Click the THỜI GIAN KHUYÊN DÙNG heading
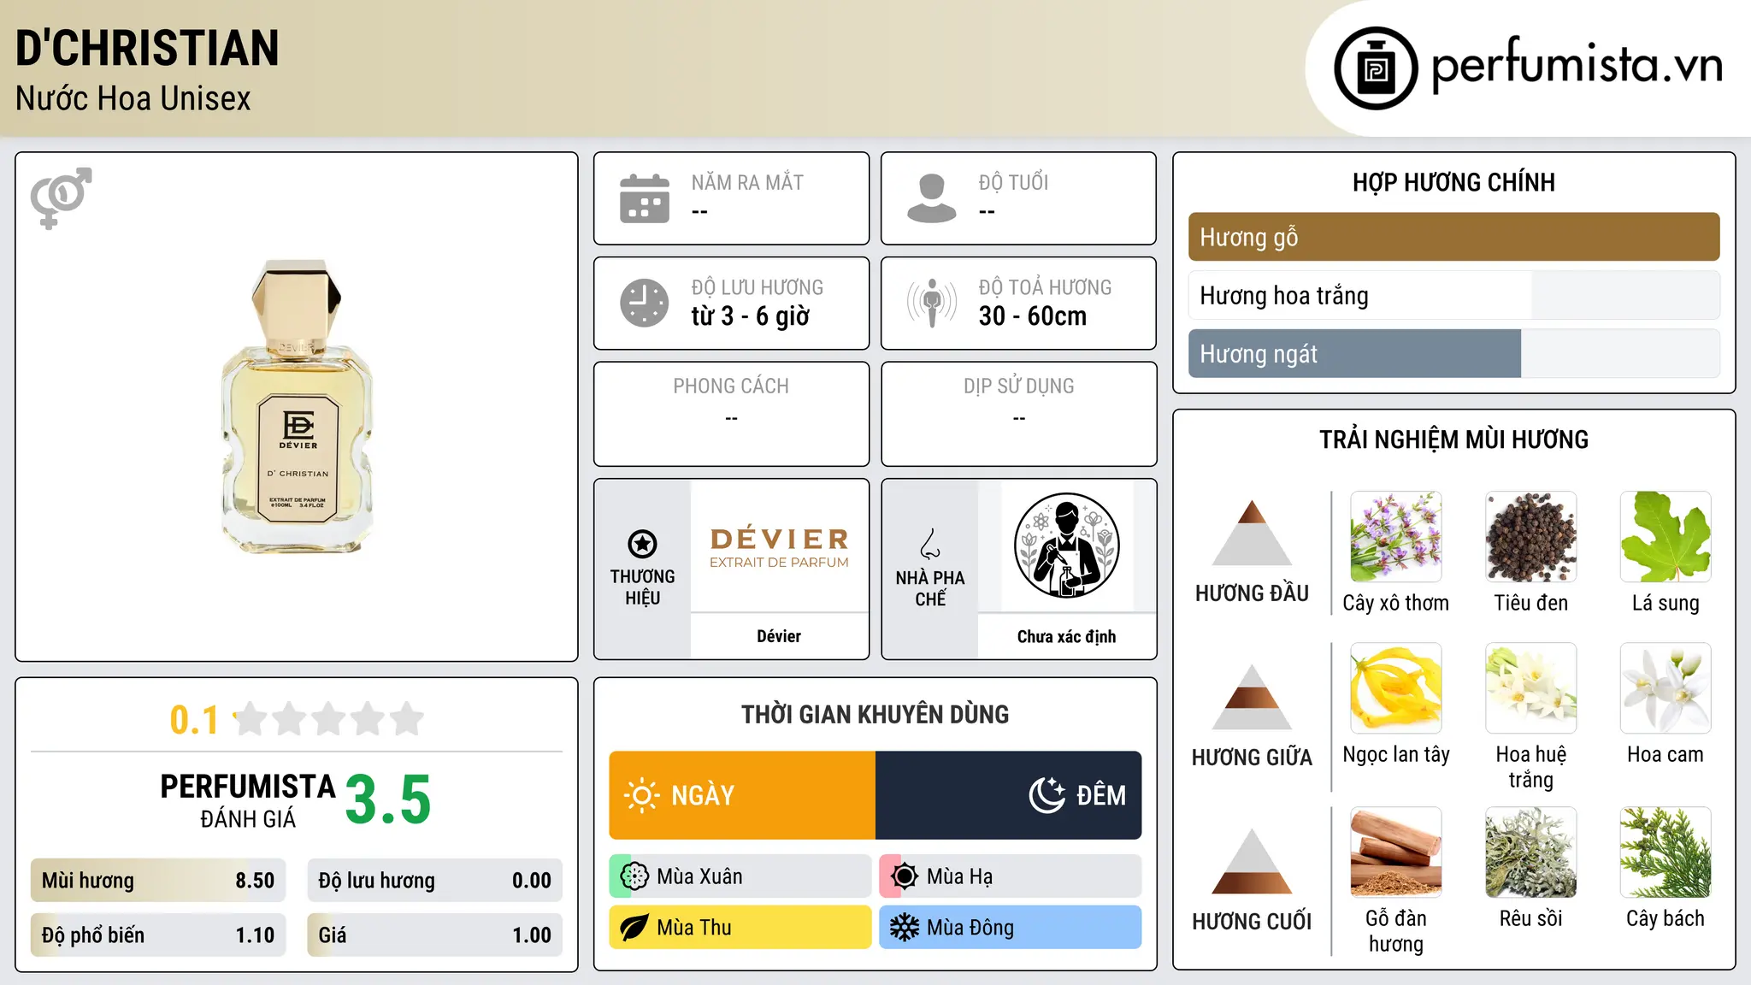This screenshot has height=985, width=1751. point(875,714)
